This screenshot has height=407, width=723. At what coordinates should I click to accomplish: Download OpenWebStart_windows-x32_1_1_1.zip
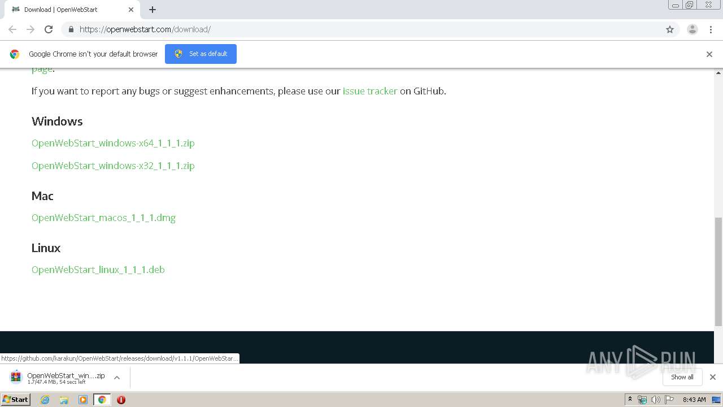click(113, 166)
